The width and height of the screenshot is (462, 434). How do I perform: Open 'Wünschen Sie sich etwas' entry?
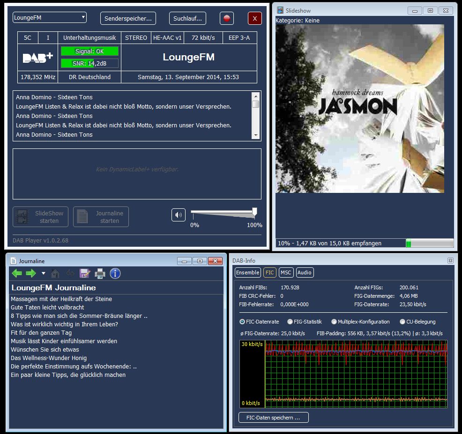coord(45,350)
